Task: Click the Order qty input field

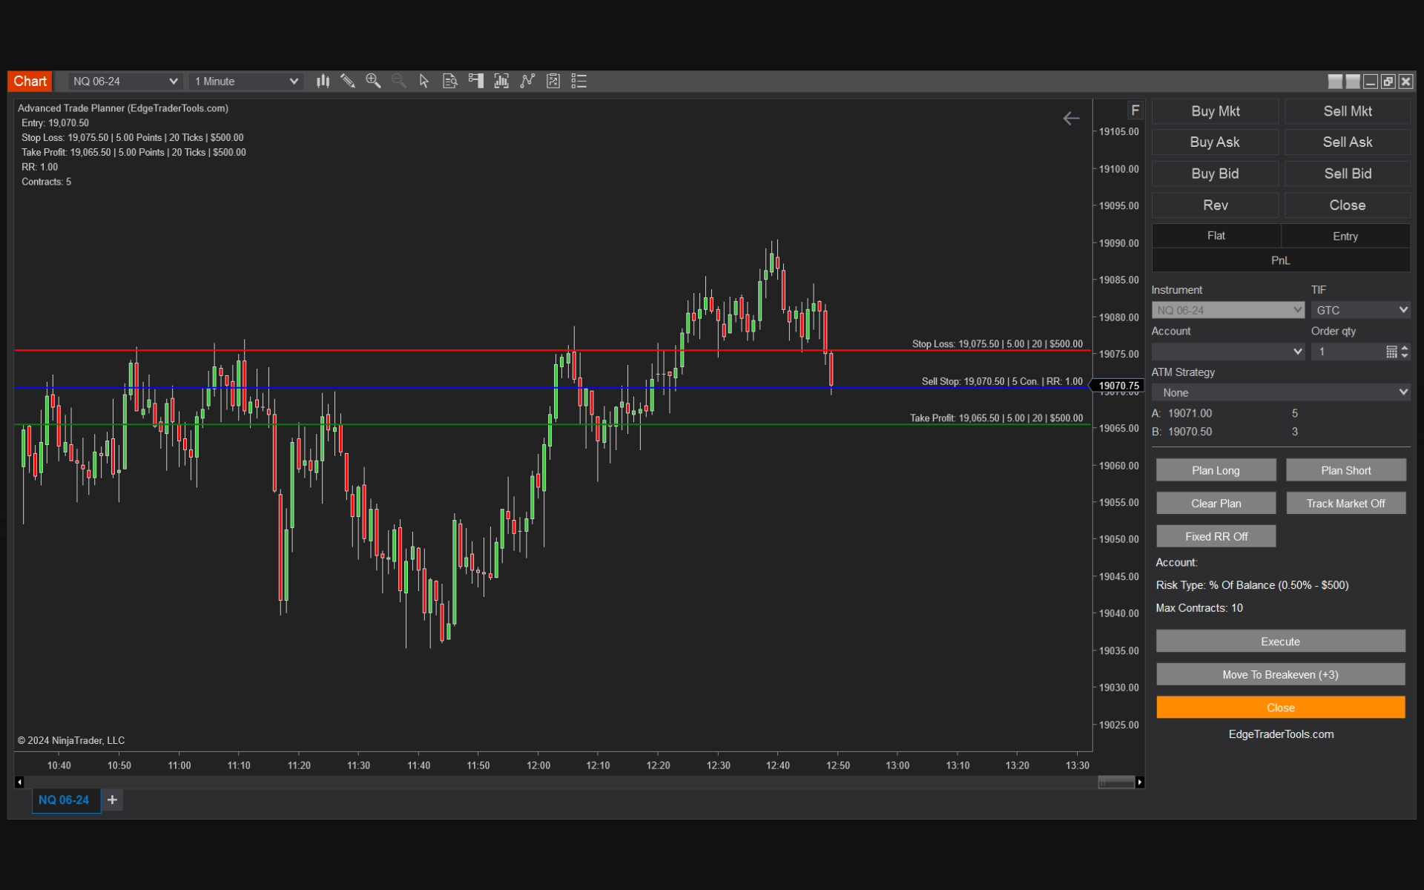Action: tap(1348, 352)
